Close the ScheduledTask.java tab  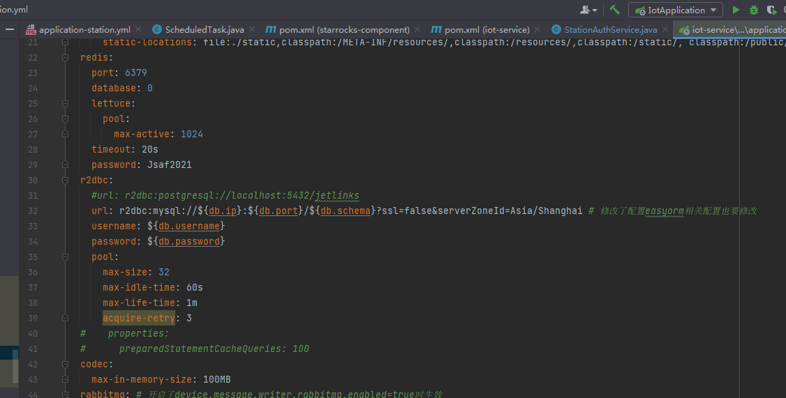point(252,29)
